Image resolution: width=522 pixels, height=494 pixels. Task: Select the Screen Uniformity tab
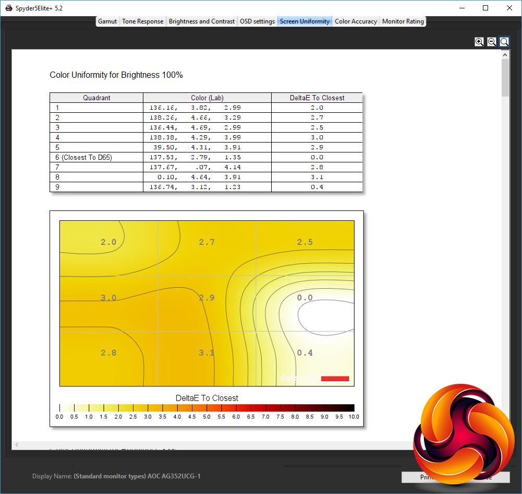pos(305,21)
